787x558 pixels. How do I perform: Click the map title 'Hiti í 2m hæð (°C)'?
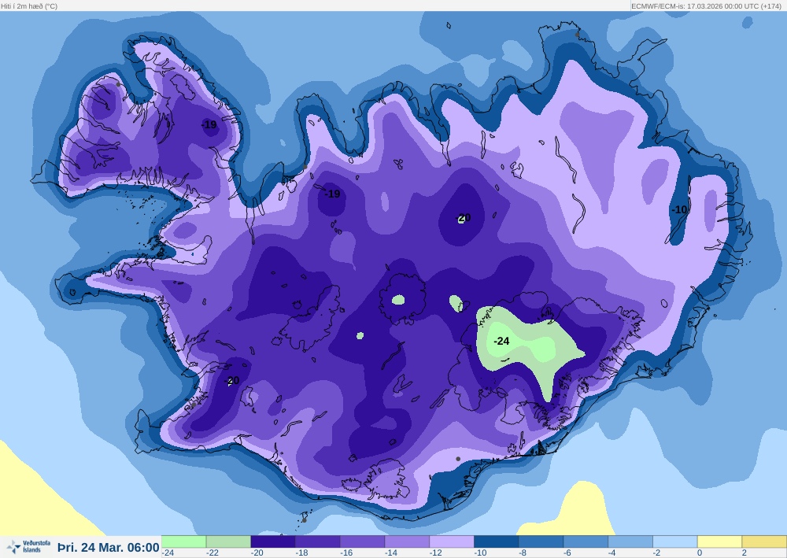click(x=30, y=6)
